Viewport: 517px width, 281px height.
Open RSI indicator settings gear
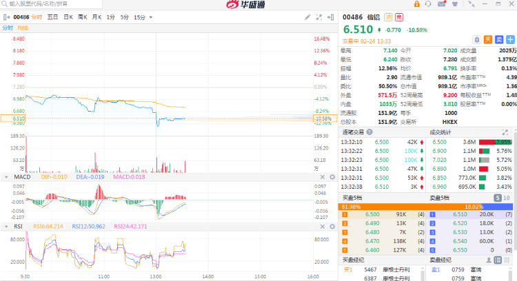332,227
